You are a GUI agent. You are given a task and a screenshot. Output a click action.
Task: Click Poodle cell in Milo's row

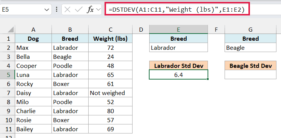pos(70,102)
